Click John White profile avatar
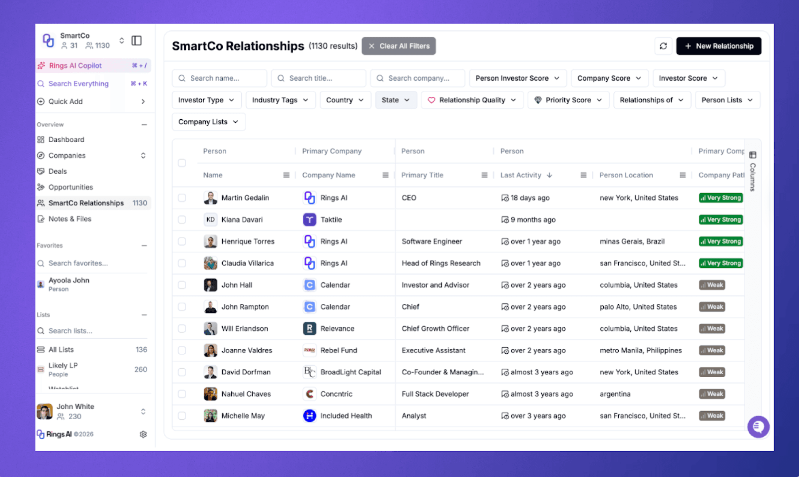 45,412
